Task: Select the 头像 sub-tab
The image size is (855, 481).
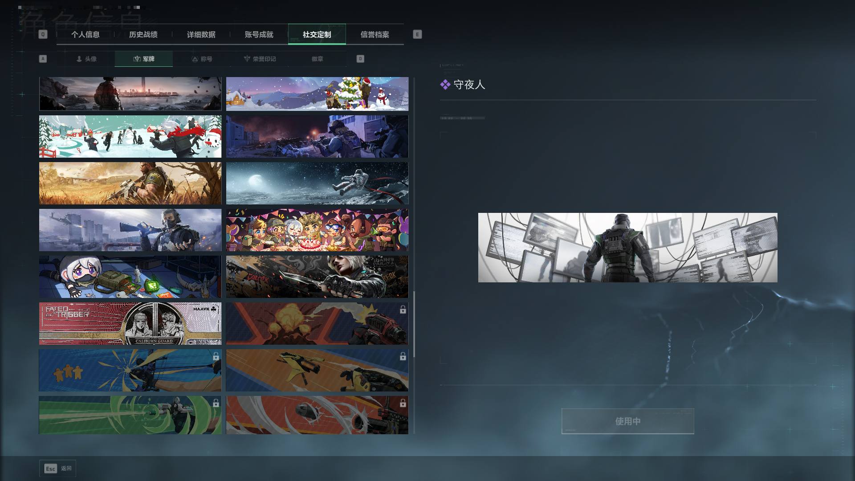Action: click(x=86, y=59)
